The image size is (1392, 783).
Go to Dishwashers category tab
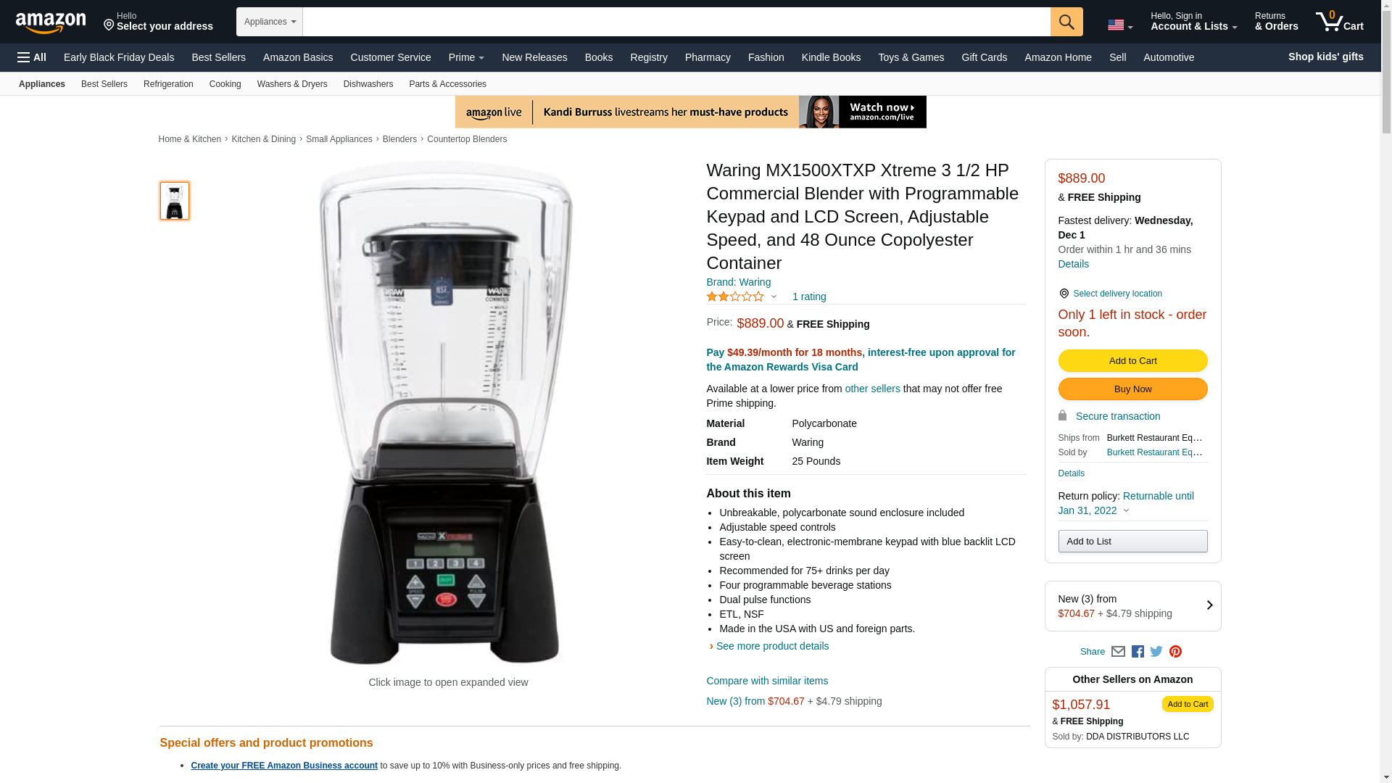pyautogui.click(x=368, y=84)
